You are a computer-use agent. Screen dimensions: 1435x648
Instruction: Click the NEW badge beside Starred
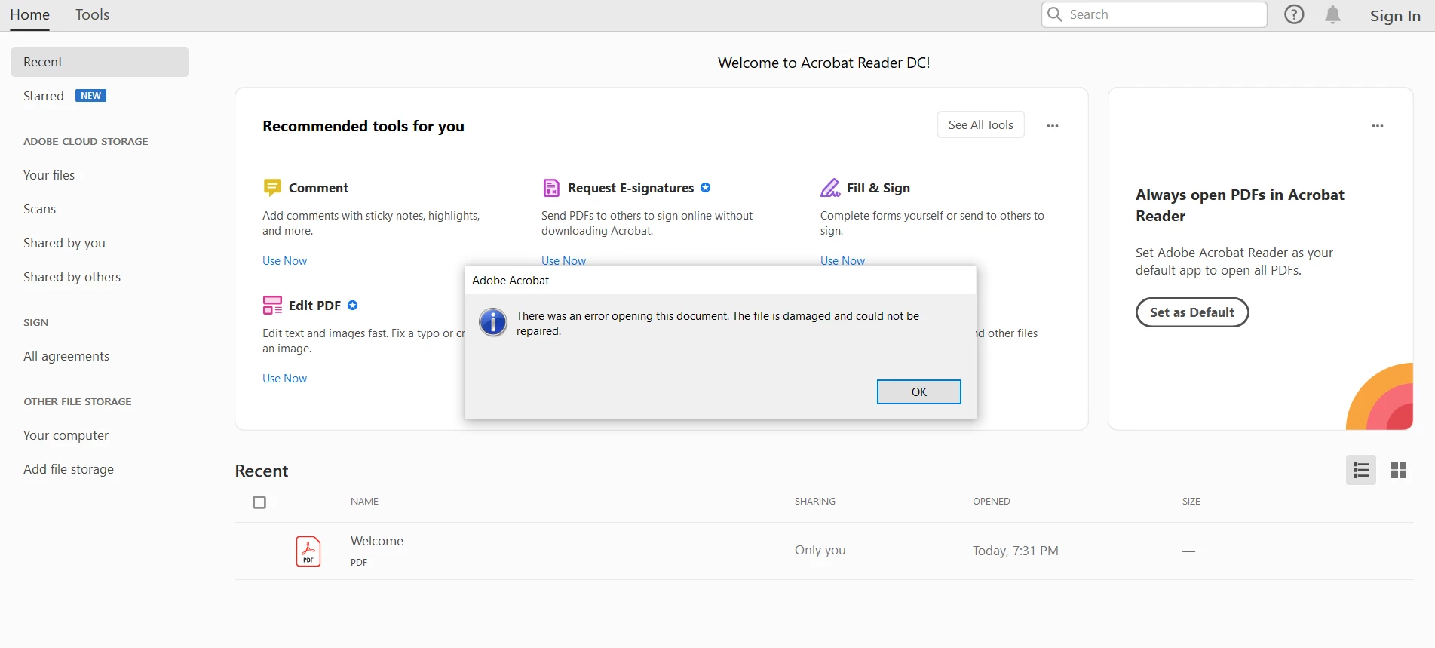[90, 96]
